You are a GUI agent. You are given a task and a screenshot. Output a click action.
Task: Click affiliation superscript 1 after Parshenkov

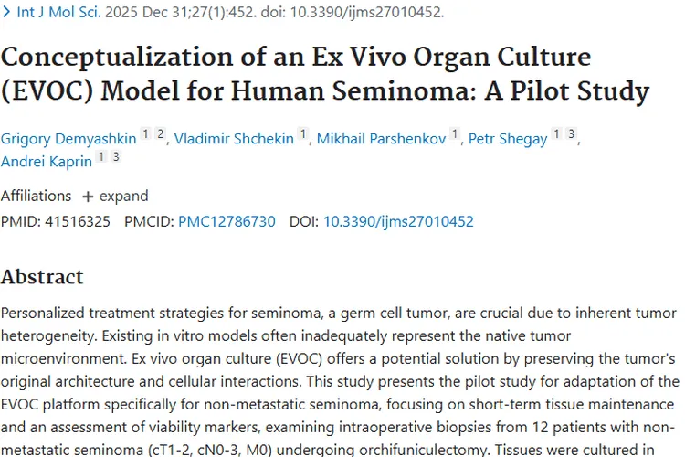point(454,135)
